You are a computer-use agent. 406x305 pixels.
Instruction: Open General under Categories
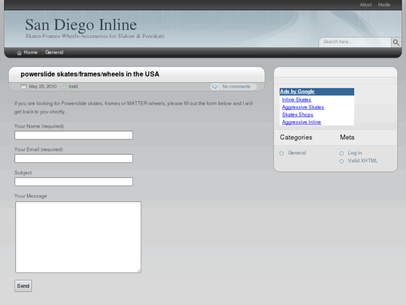click(297, 153)
